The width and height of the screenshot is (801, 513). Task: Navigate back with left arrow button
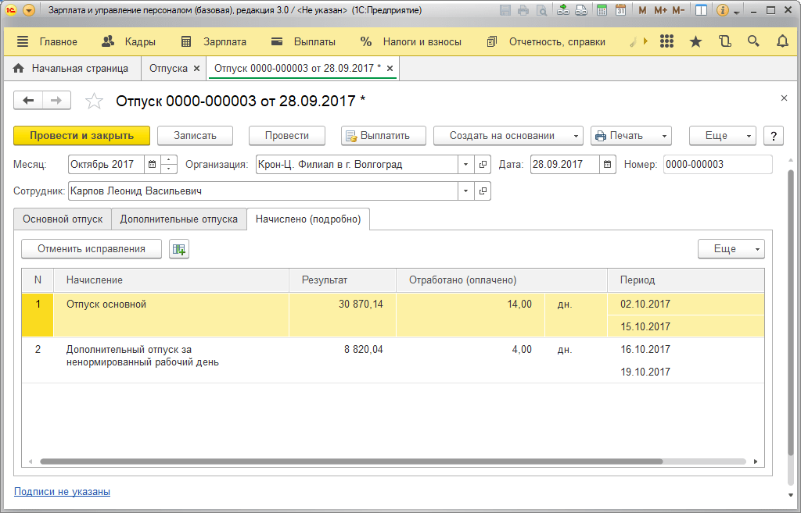28,101
